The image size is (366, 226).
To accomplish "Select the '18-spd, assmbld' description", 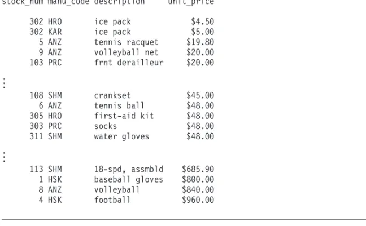I will (129, 169).
